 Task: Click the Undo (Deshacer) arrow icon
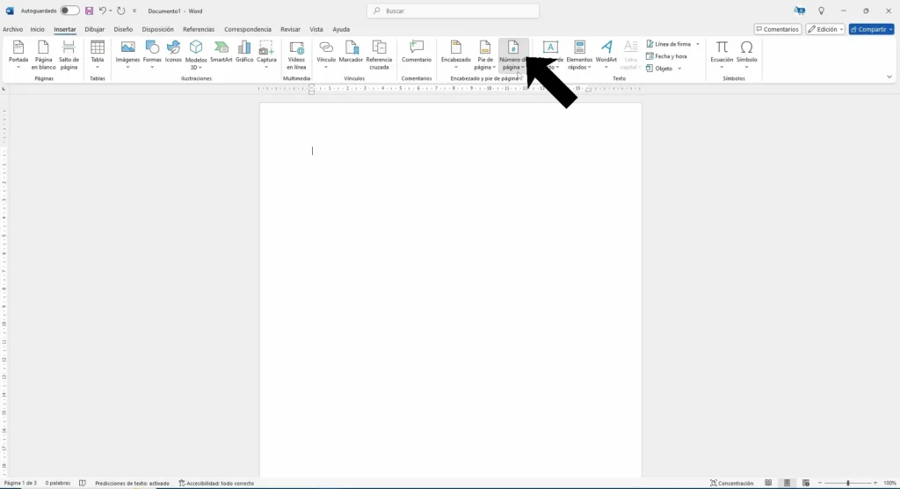[102, 11]
